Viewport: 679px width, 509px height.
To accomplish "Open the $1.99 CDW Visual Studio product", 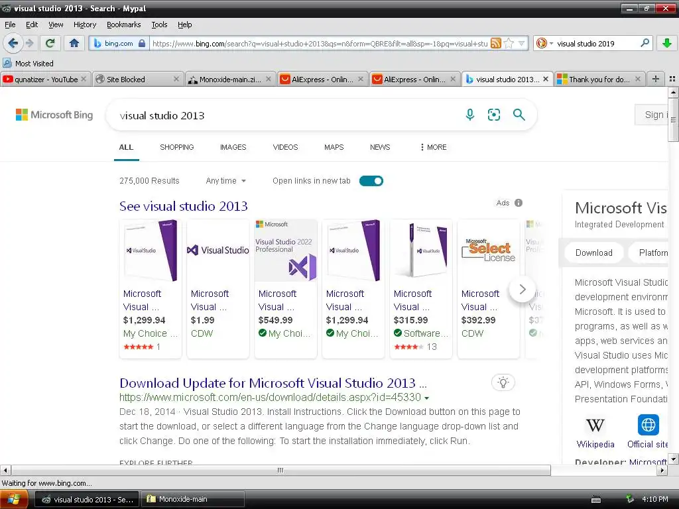I will click(x=217, y=289).
